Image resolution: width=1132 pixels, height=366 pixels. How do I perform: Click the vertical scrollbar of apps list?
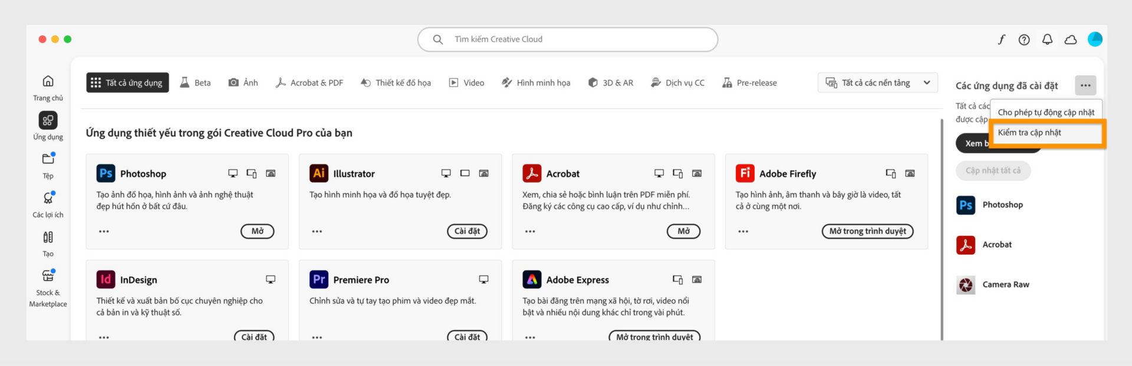click(942, 229)
